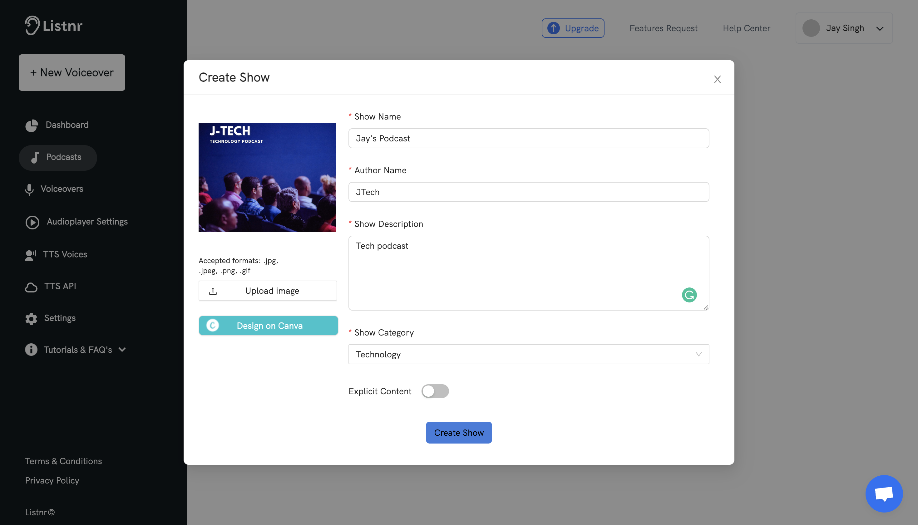Click the Show Name input field

(x=528, y=138)
